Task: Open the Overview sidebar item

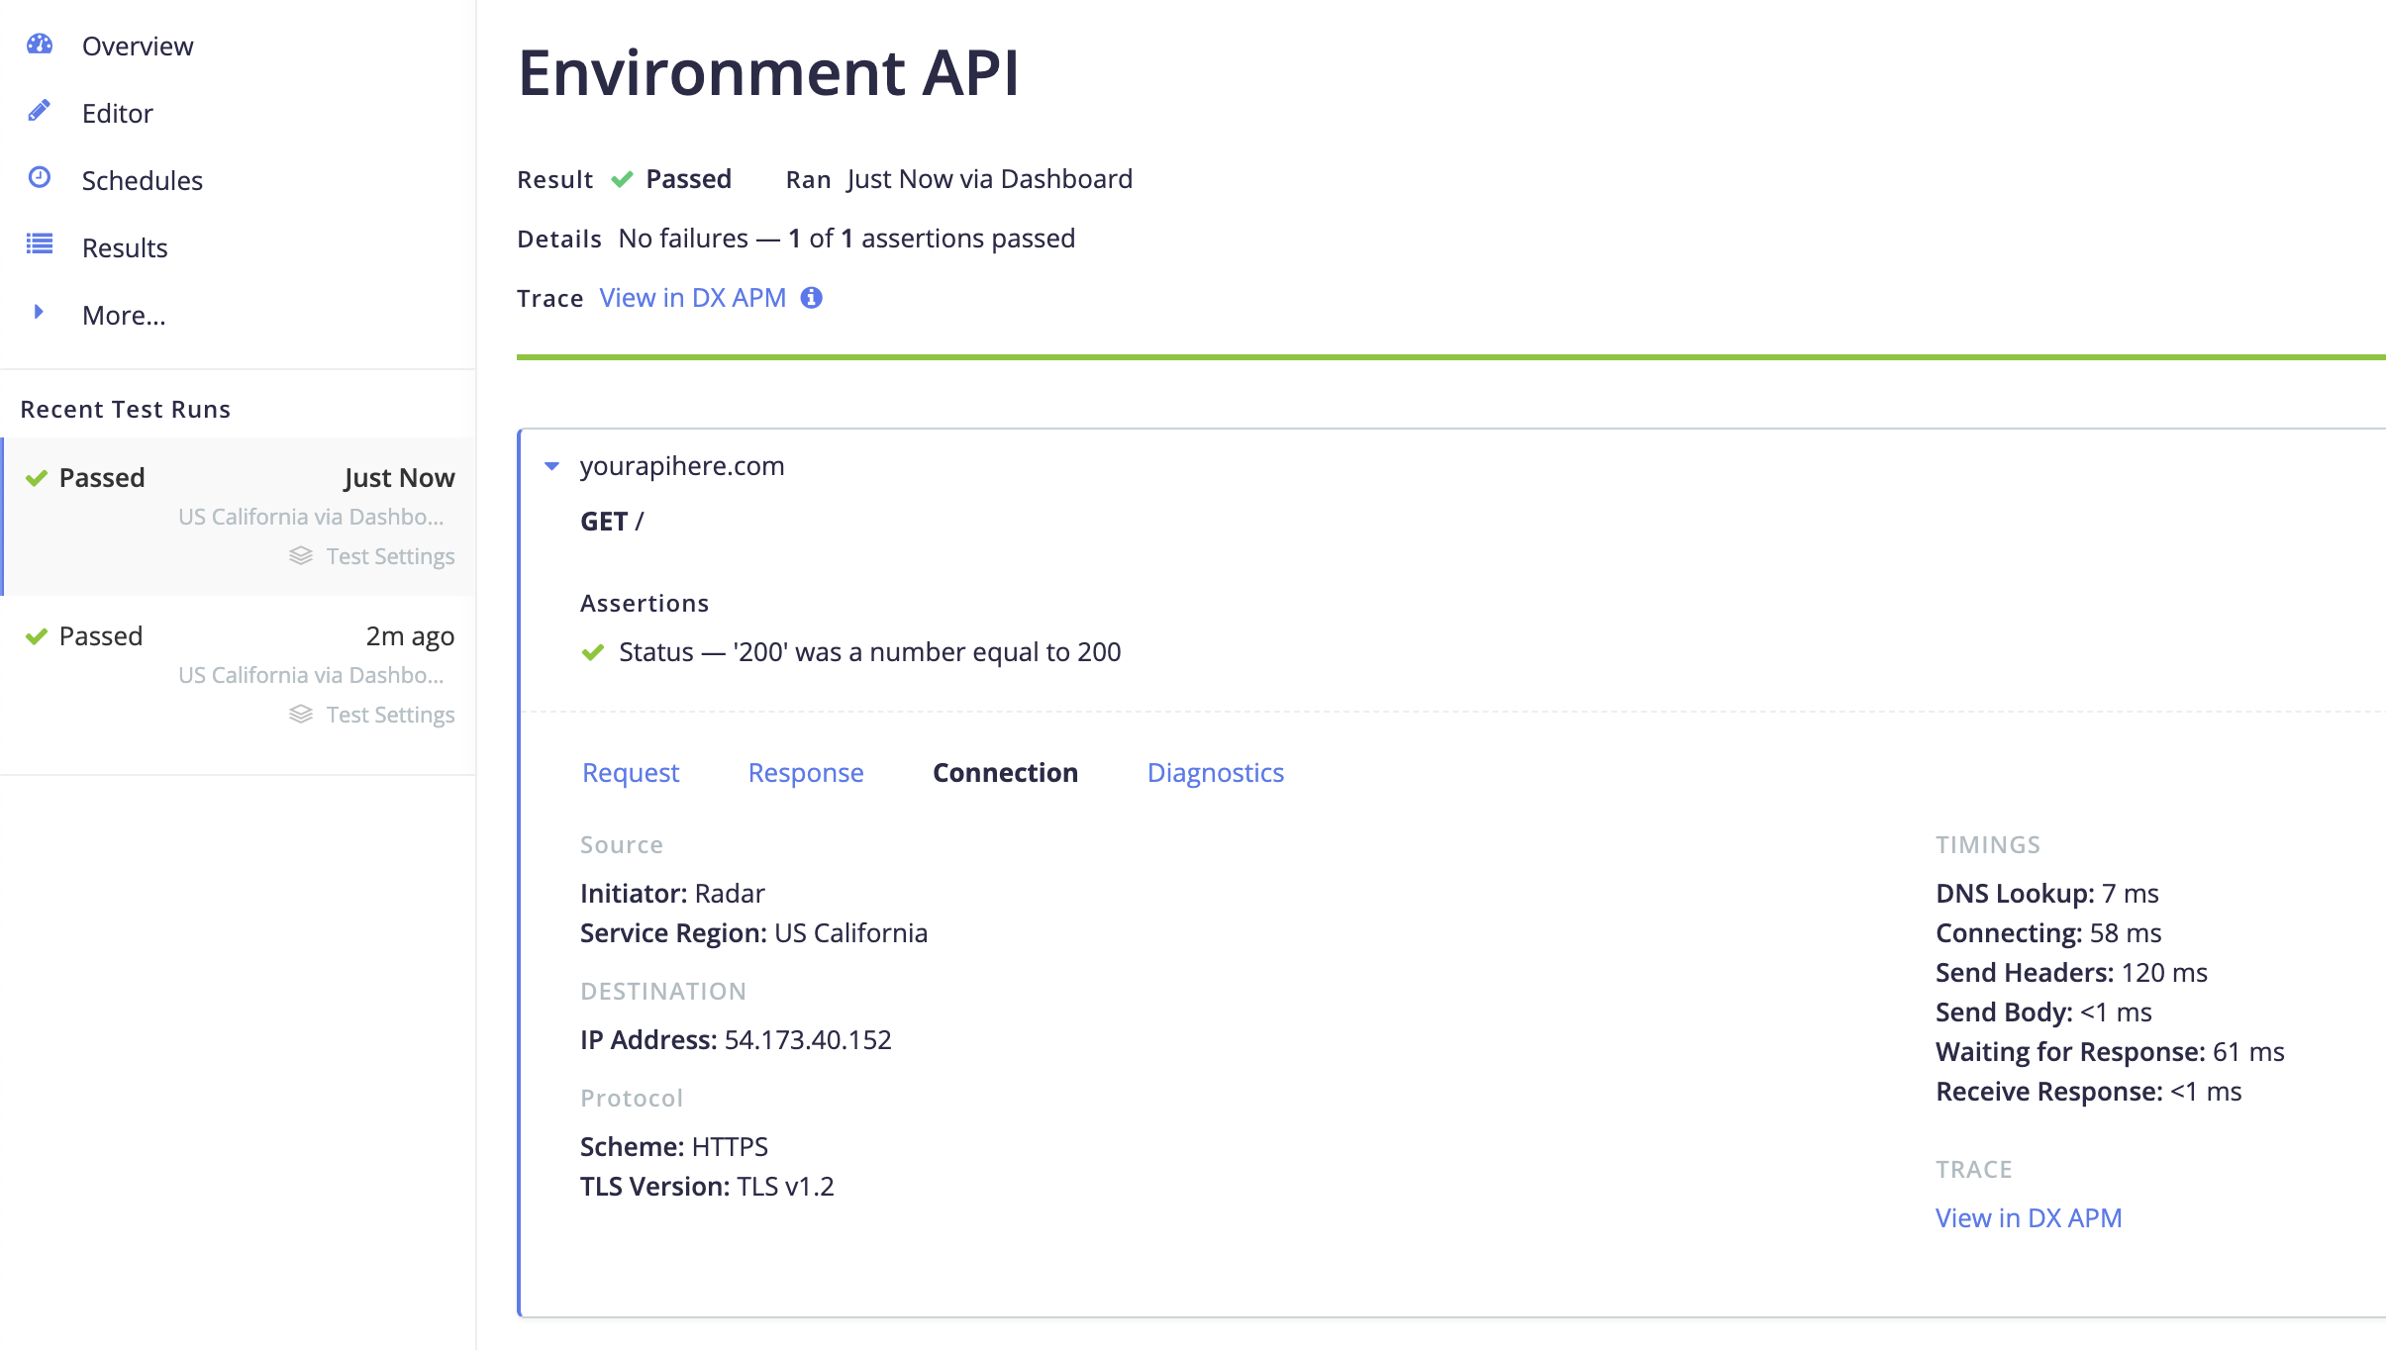Action: click(x=138, y=46)
